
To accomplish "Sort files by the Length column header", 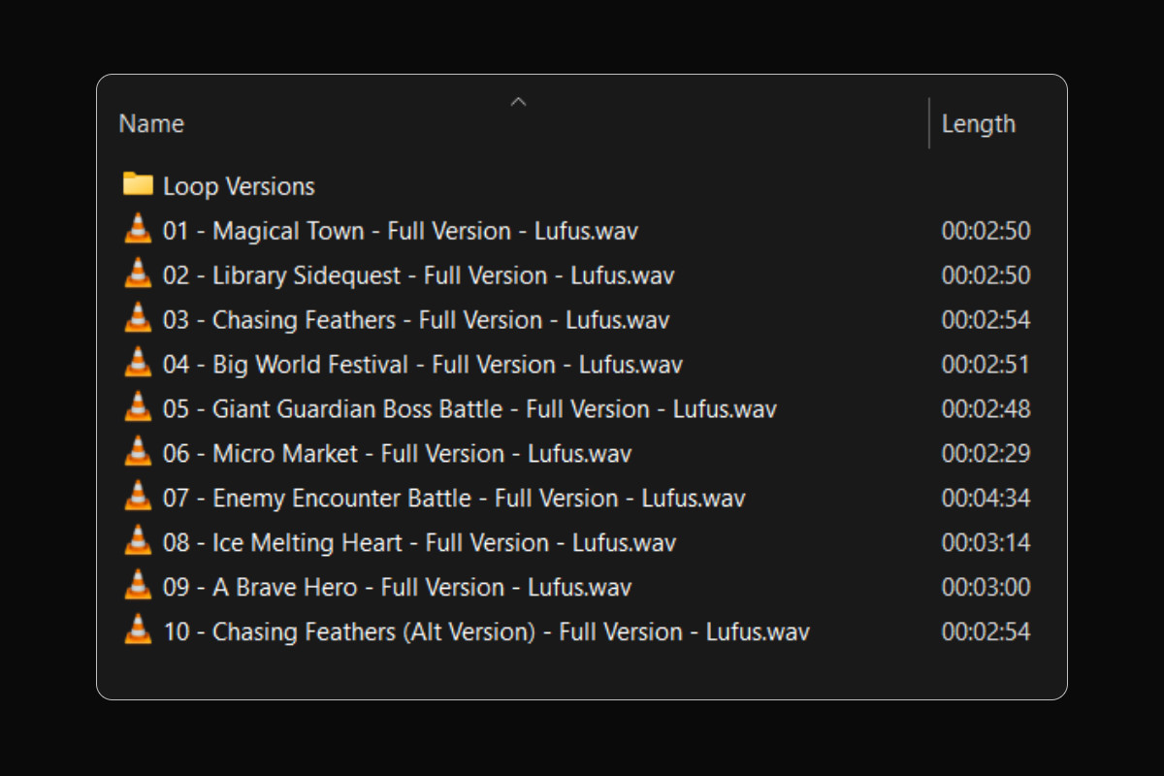I will tap(979, 124).
